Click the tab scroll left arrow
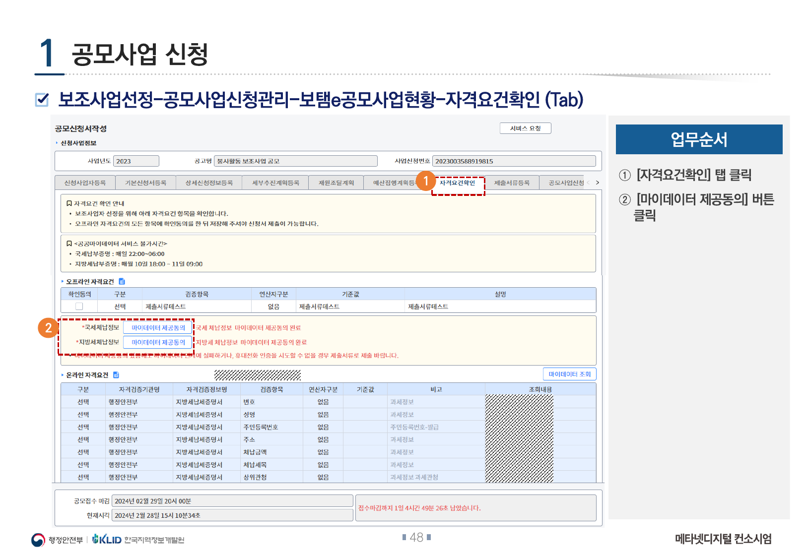The height and width of the screenshot is (558, 807). [x=589, y=183]
